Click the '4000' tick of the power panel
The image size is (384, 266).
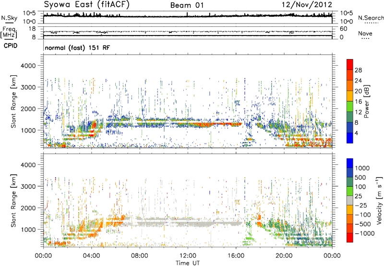[28, 65]
